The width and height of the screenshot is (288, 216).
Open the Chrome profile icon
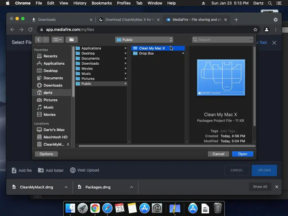tap(267, 30)
